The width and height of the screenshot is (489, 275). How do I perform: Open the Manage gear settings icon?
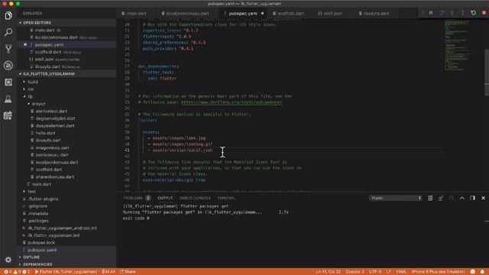8,260
